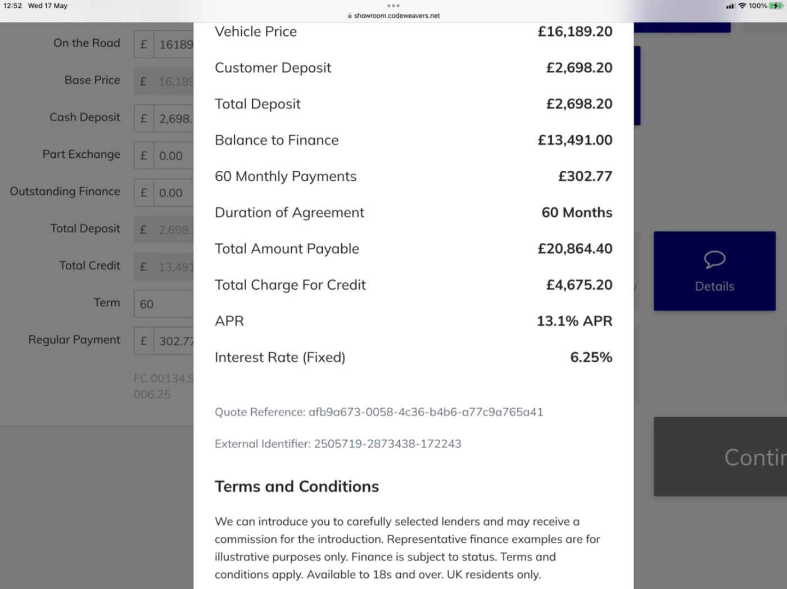The image size is (787, 589).
Task: Click the Details speech bubble icon
Action: tap(714, 259)
